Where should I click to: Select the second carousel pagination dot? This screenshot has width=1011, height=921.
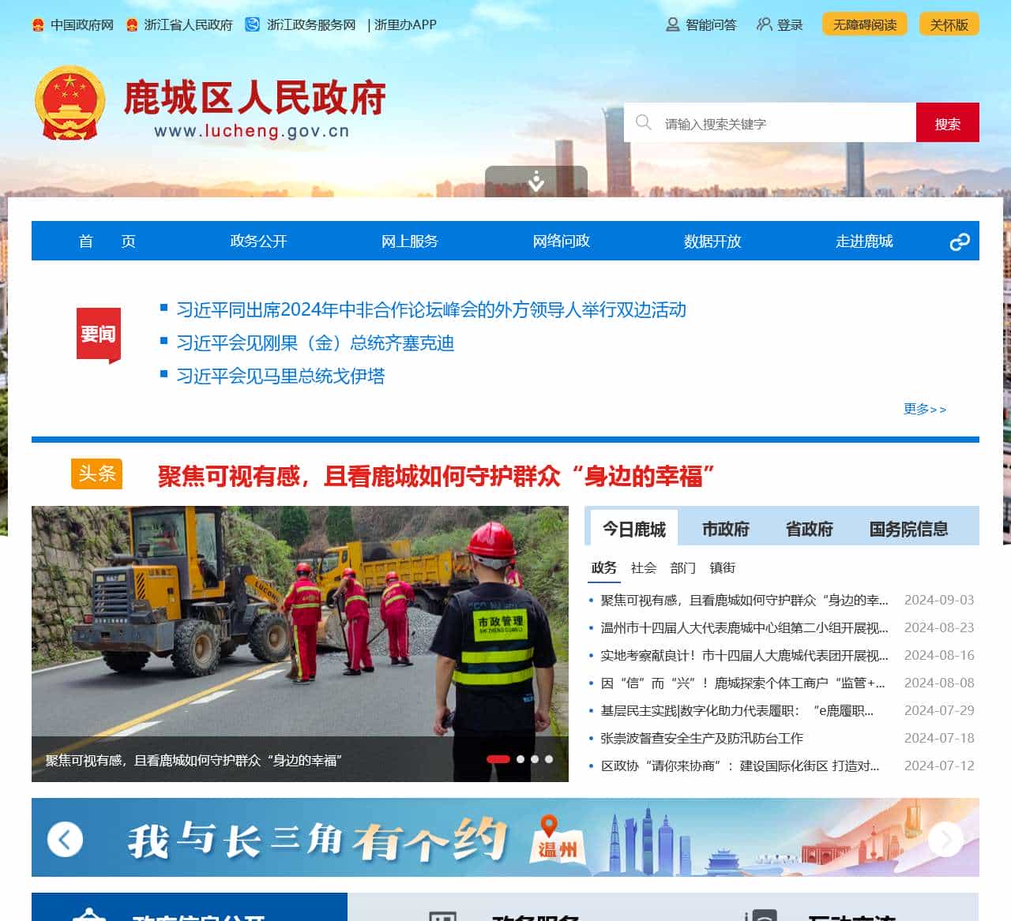click(521, 758)
